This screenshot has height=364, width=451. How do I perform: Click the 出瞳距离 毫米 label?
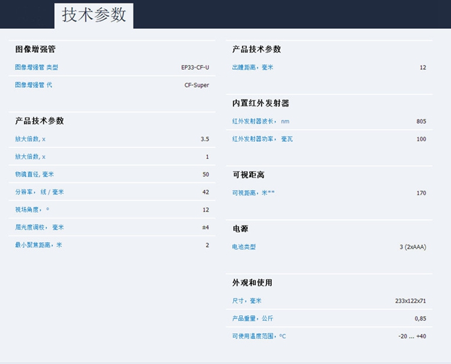pyautogui.click(x=253, y=67)
